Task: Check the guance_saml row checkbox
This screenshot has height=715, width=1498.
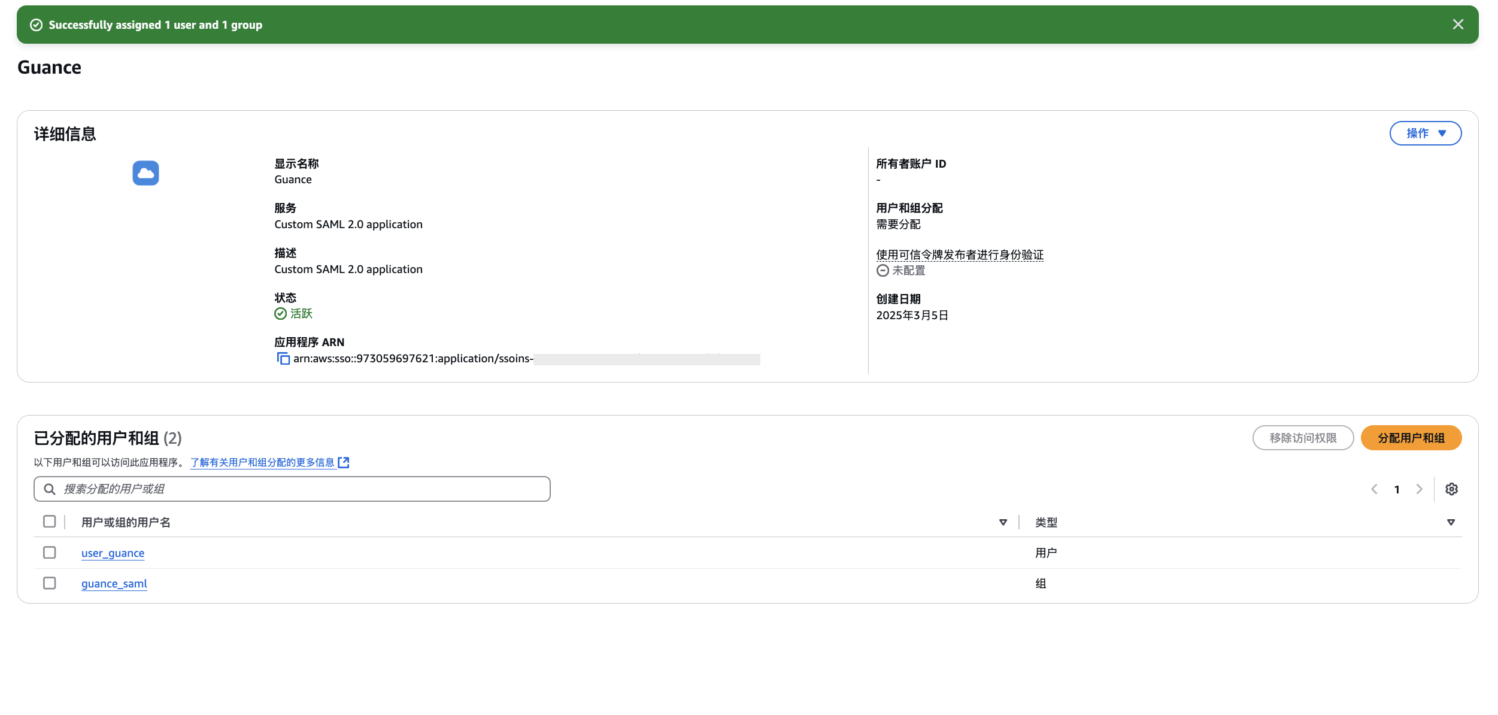Action: [50, 583]
